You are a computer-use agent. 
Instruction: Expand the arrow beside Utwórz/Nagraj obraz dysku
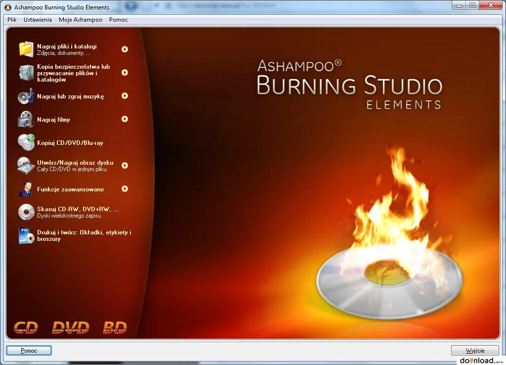(x=125, y=165)
